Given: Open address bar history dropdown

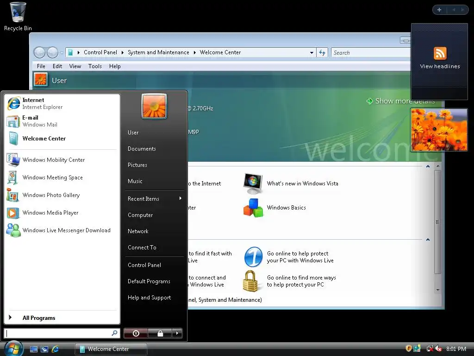Looking at the screenshot, I should pos(312,53).
